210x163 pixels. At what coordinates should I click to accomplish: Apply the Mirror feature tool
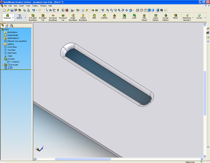pyautogui.click(x=175, y=16)
